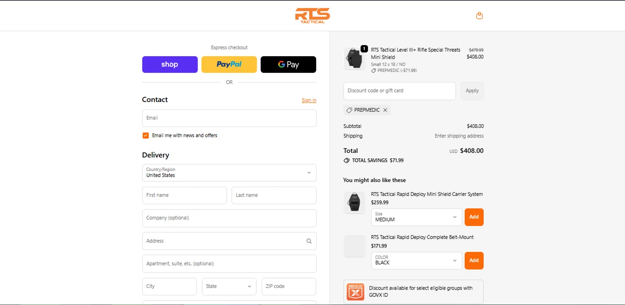The image size is (625, 305).
Task: Focus the Company (optional) field
Action: click(x=229, y=218)
